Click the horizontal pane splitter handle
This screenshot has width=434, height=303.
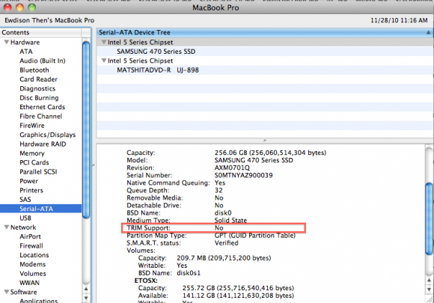pyautogui.click(x=265, y=141)
